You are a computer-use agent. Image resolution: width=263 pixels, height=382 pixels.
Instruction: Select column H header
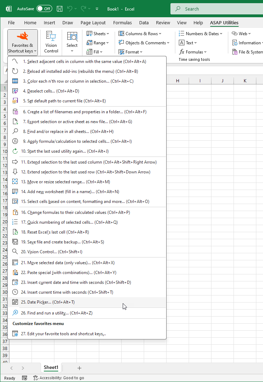tap(177, 81)
